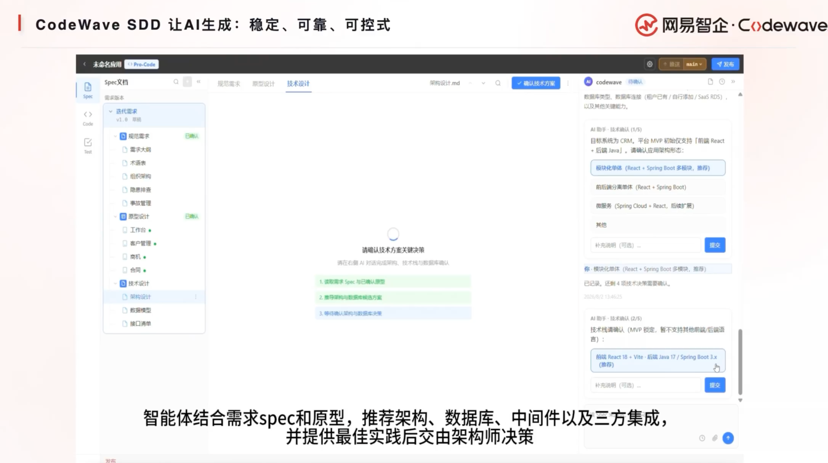Submit the 技术确认 (2/5) answer with 提交

point(715,385)
